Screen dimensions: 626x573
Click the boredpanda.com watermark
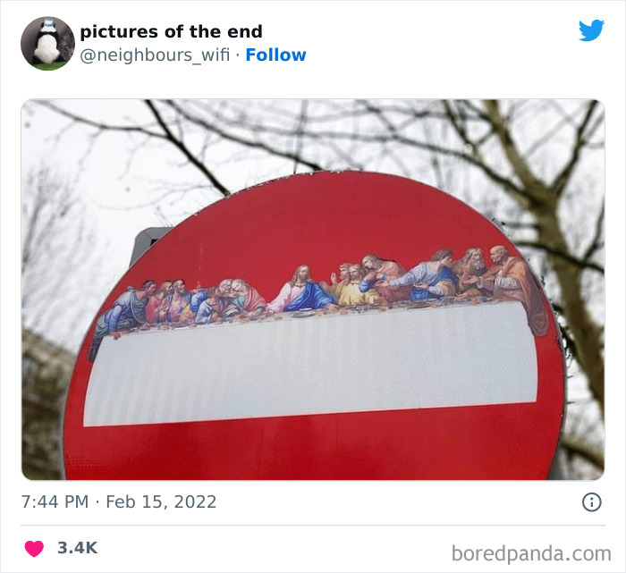tap(531, 553)
